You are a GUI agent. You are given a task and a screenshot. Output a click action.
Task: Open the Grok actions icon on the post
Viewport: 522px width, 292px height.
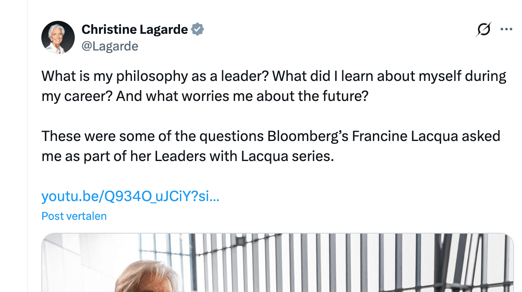484,30
